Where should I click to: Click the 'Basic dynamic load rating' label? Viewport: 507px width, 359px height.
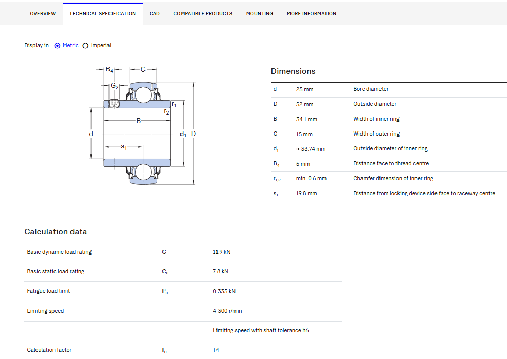point(59,252)
